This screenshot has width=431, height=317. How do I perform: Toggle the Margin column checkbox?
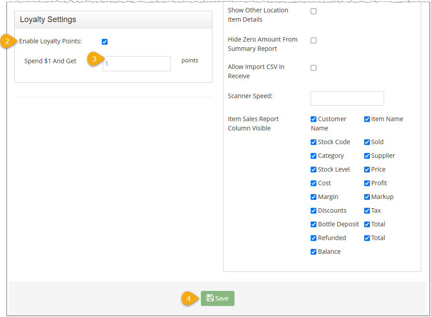[x=313, y=197]
